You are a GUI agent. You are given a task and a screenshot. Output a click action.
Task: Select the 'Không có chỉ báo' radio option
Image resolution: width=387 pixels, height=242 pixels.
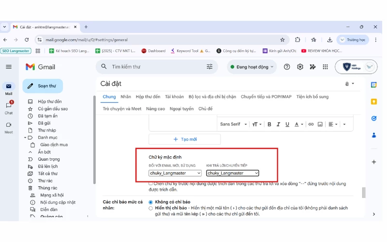pos(151,202)
